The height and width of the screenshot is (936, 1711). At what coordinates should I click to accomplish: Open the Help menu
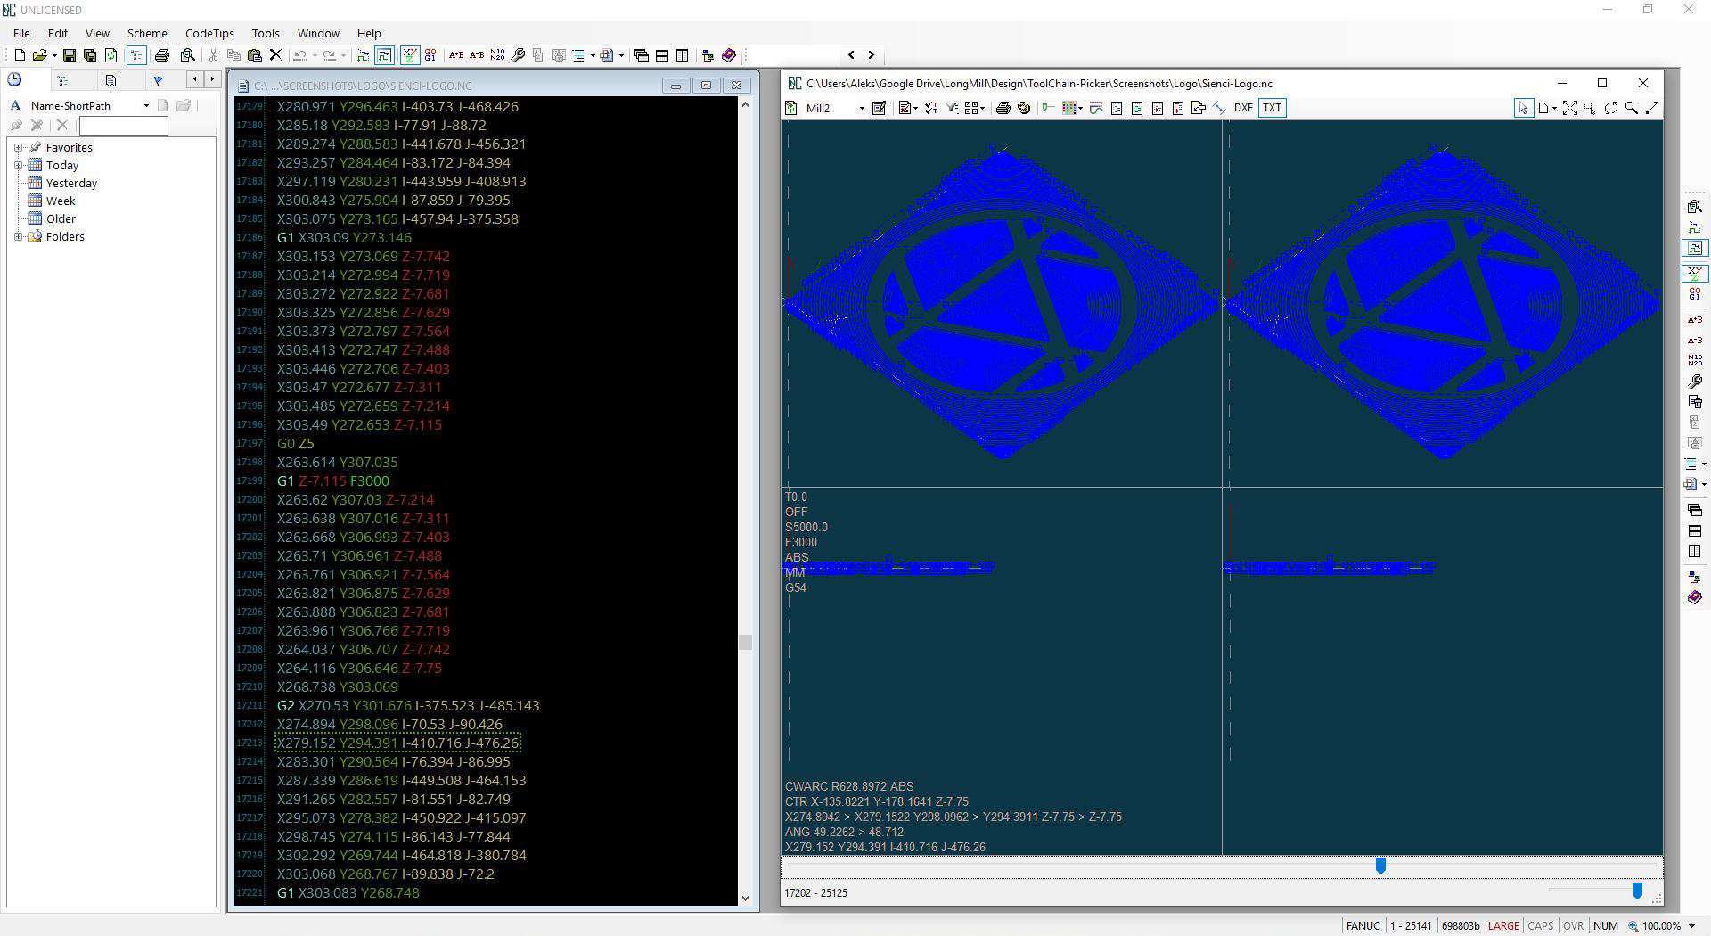tap(369, 33)
